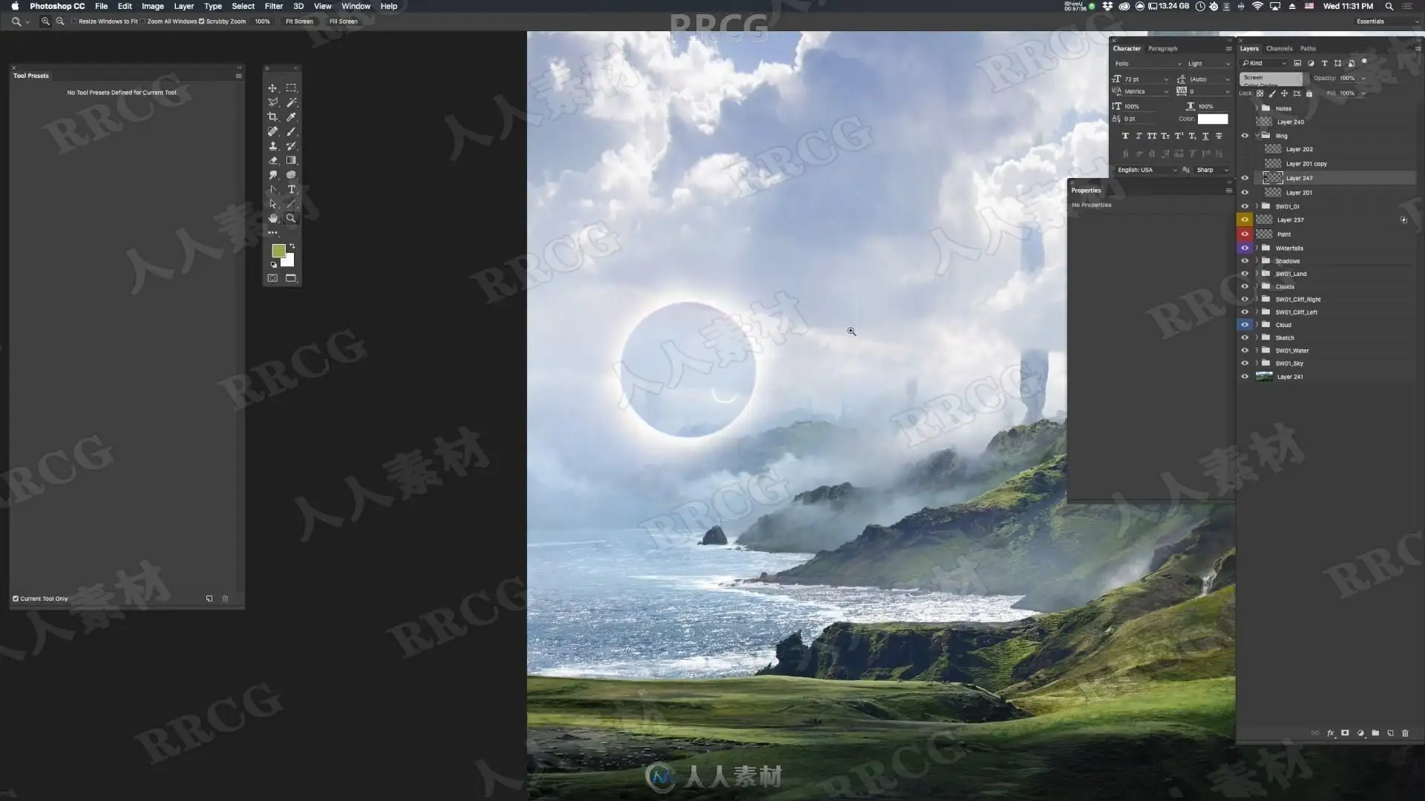Click the green foreground color swatch
The image size is (1425, 801).
coord(278,251)
